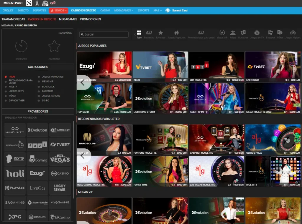The height and width of the screenshot is (224, 302).
Task: Switch to the TRAGAMONEDAS tab
Action: (13, 19)
